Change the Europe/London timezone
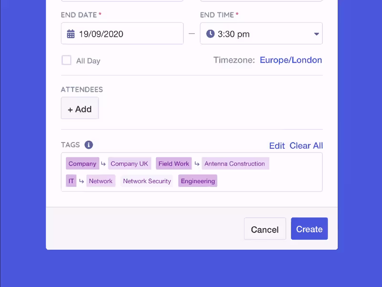382x287 pixels. pos(291,60)
